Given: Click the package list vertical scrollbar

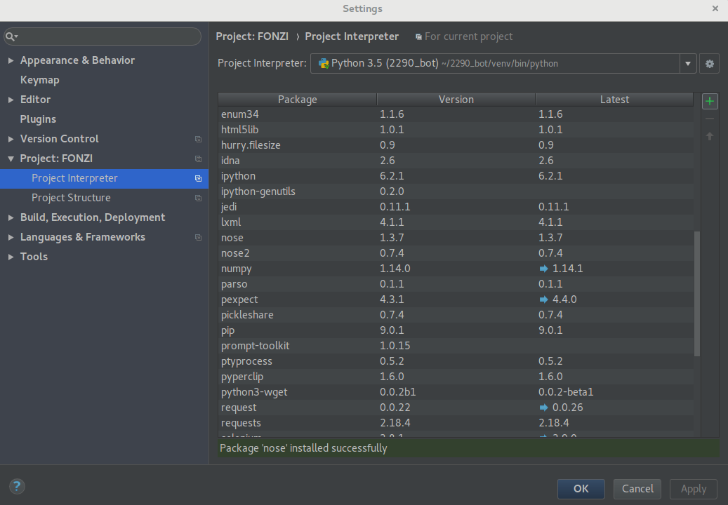Looking at the screenshot, I should (697, 294).
